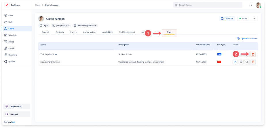Switch to the Contacts tab
Image resolution: width=266 pixels, height=128 pixels.
60,32
